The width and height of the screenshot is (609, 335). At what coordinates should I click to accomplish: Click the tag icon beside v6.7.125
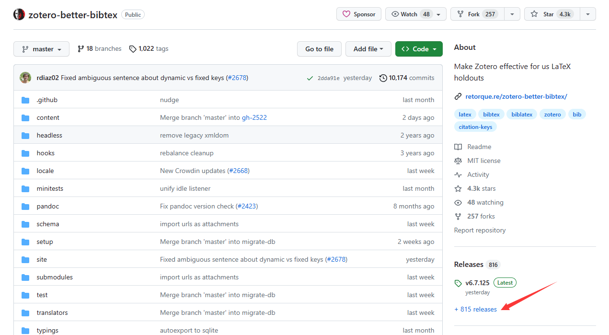click(458, 283)
